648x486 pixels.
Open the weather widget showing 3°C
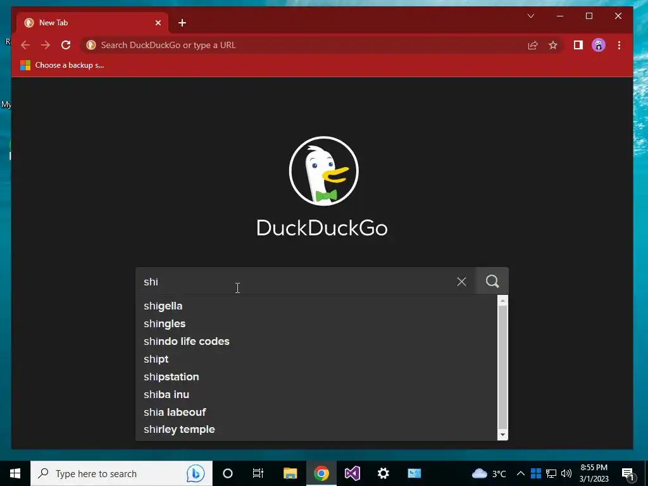coord(489,473)
